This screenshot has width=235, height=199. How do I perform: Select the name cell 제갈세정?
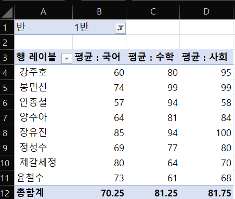43,163
